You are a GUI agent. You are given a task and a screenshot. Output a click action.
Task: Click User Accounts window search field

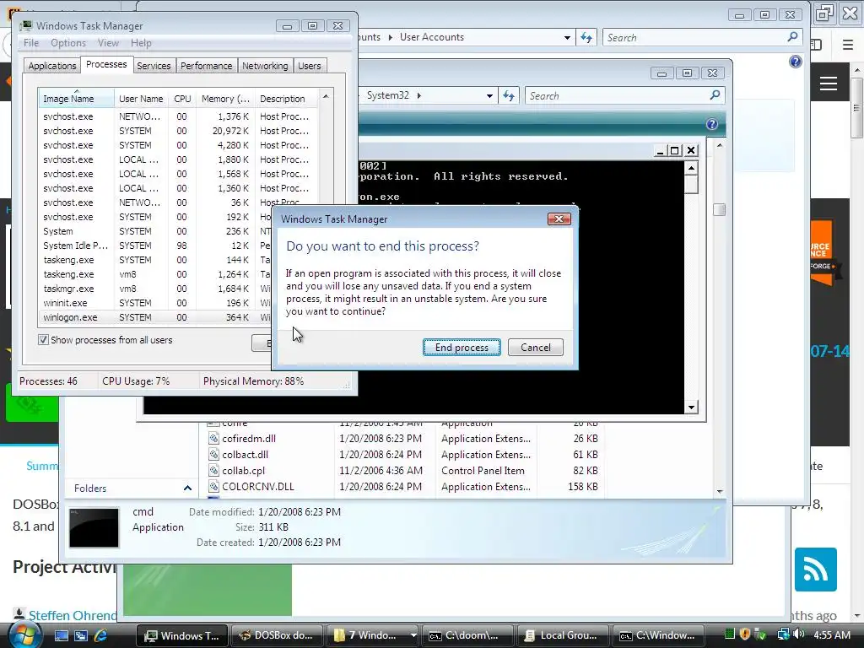coord(694,37)
